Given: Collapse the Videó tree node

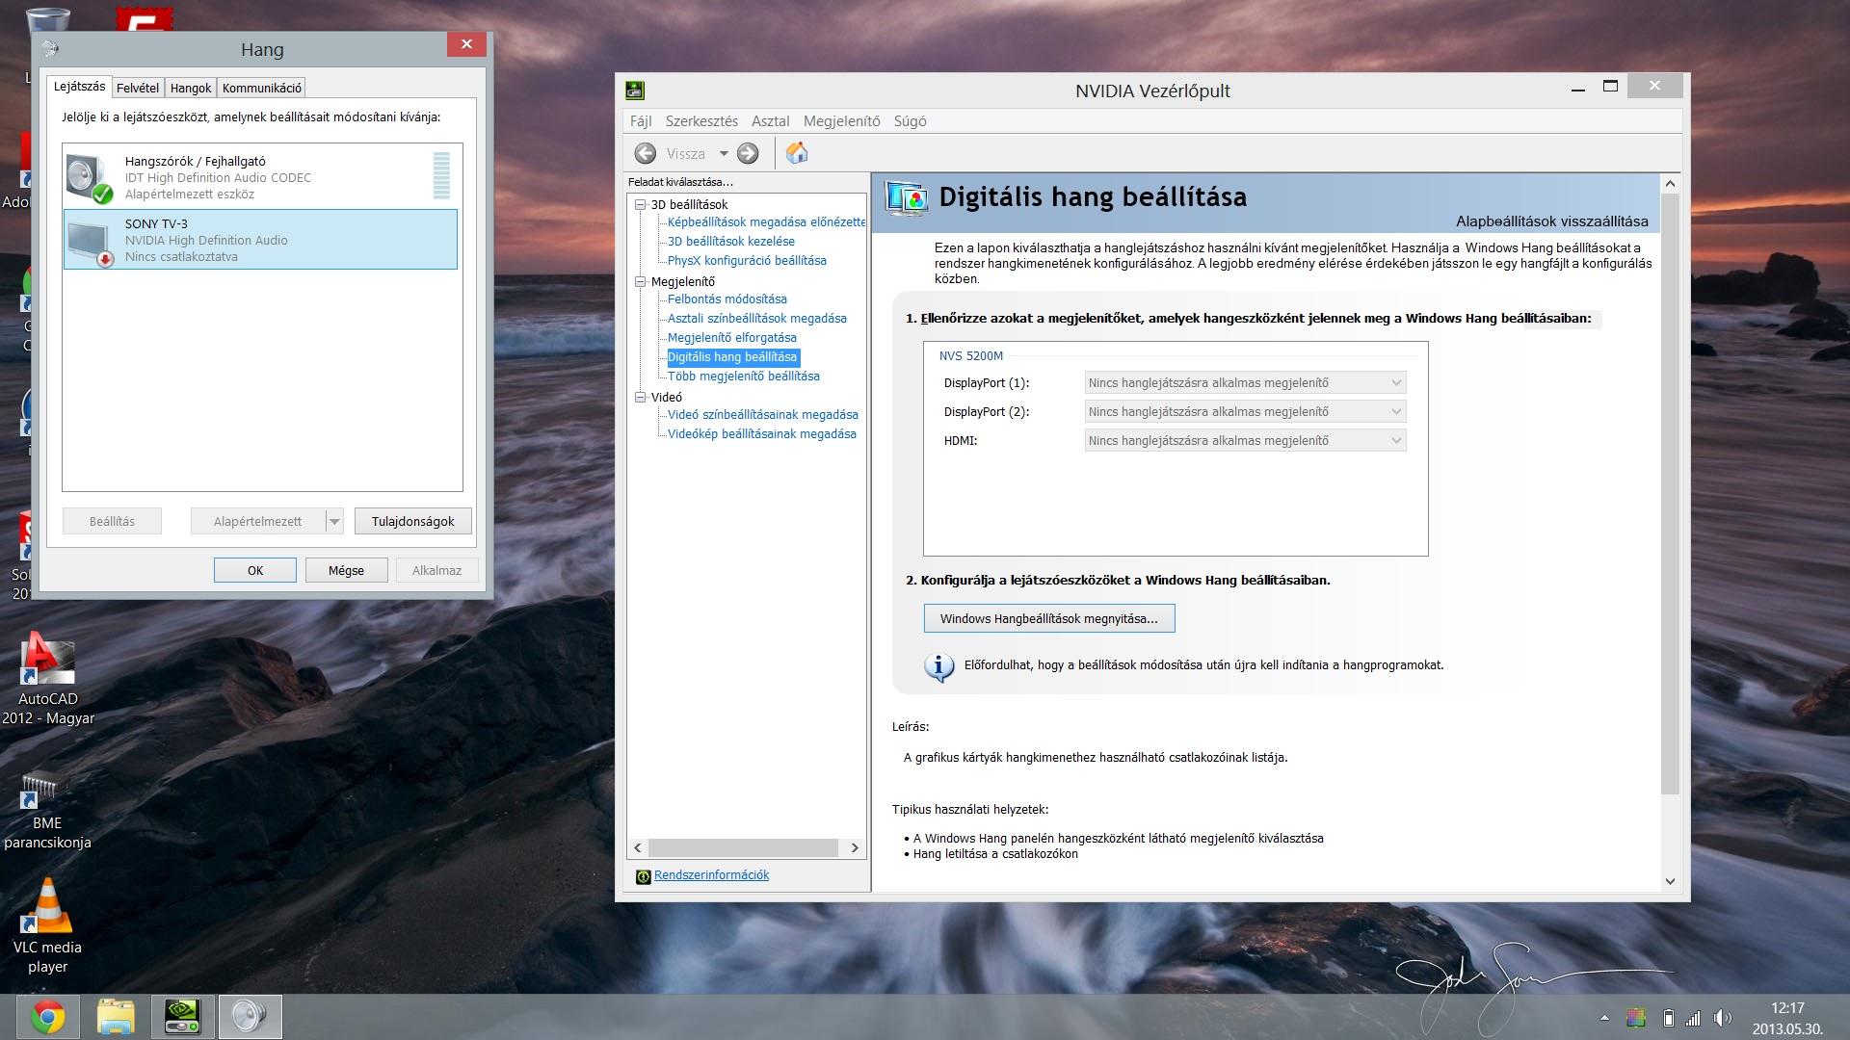Looking at the screenshot, I should (640, 397).
